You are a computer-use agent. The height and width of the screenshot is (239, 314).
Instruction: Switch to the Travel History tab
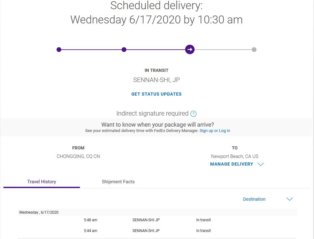pos(42,182)
